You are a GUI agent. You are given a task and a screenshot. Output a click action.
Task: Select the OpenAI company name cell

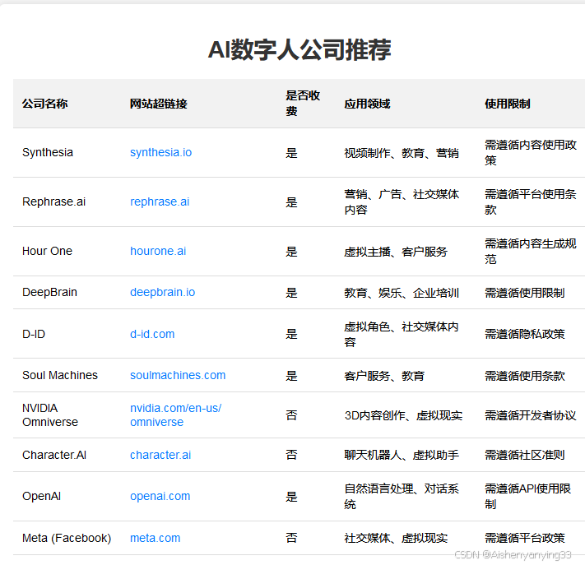[41, 496]
